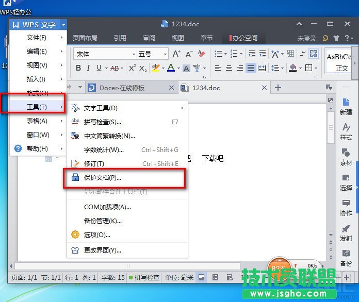This screenshot has width=359, height=302.
Task: Toggle justify alignment icon
Action: tap(251, 68)
